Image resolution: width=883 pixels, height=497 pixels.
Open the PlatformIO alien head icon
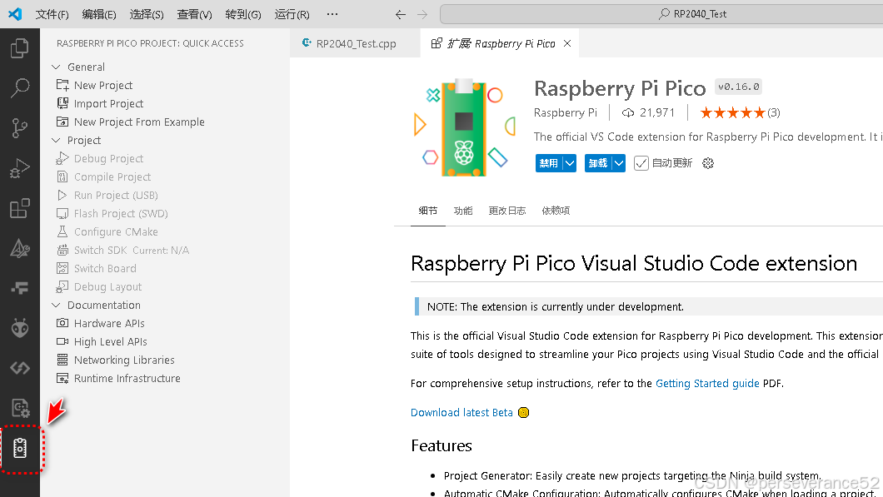coord(20,328)
